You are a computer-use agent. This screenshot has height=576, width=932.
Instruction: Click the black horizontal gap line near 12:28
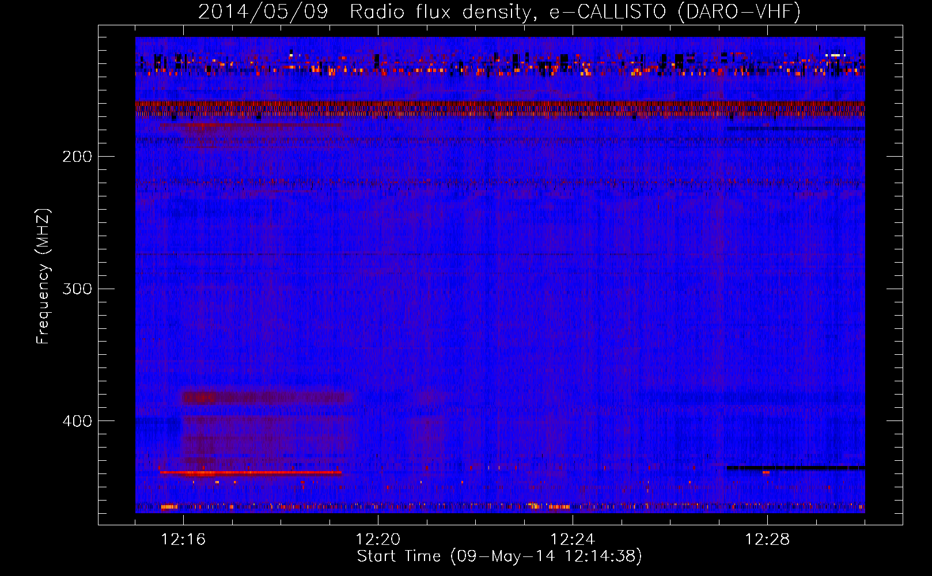pyautogui.click(x=795, y=468)
